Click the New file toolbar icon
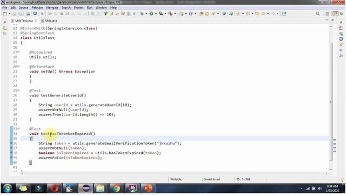This screenshot has height=195, width=346. 5,14
